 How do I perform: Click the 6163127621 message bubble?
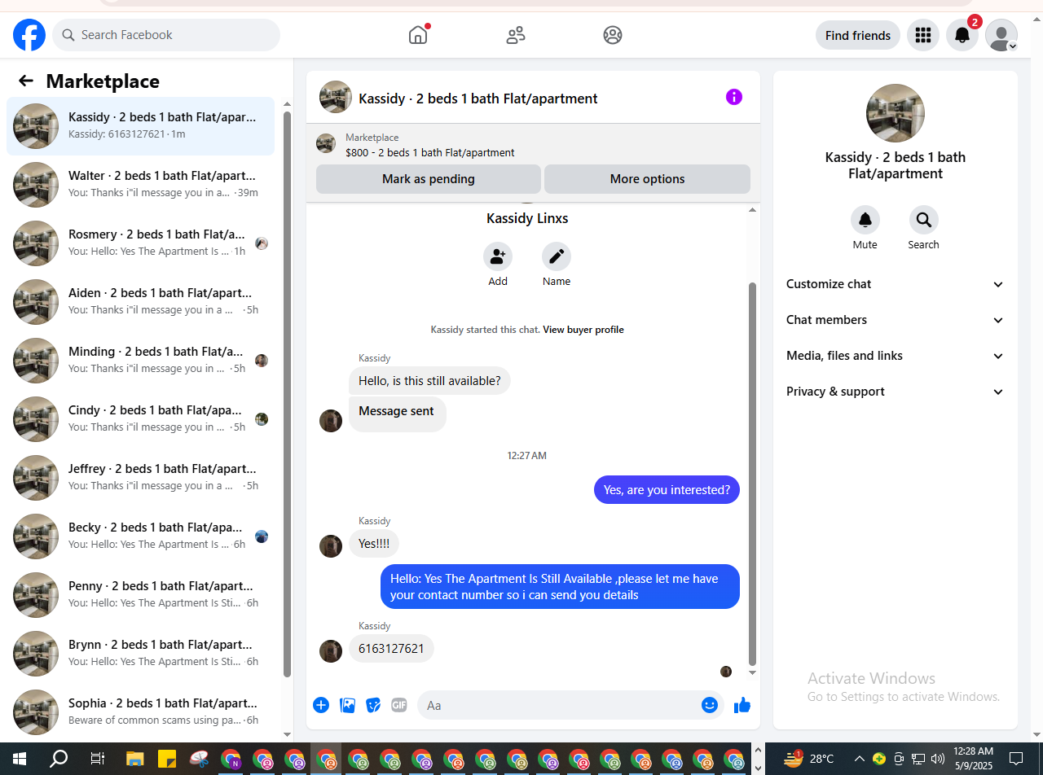[x=391, y=649]
